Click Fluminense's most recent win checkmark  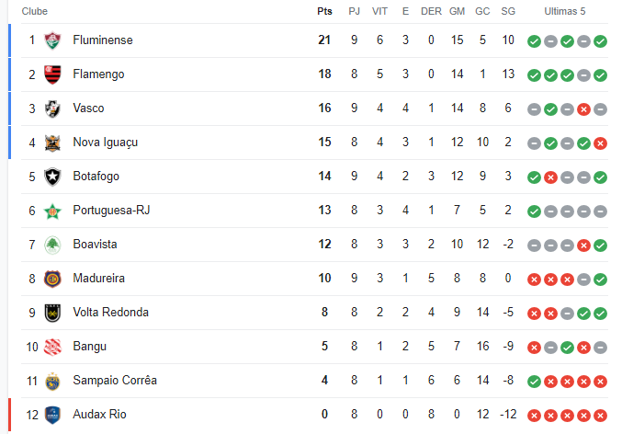click(x=600, y=40)
